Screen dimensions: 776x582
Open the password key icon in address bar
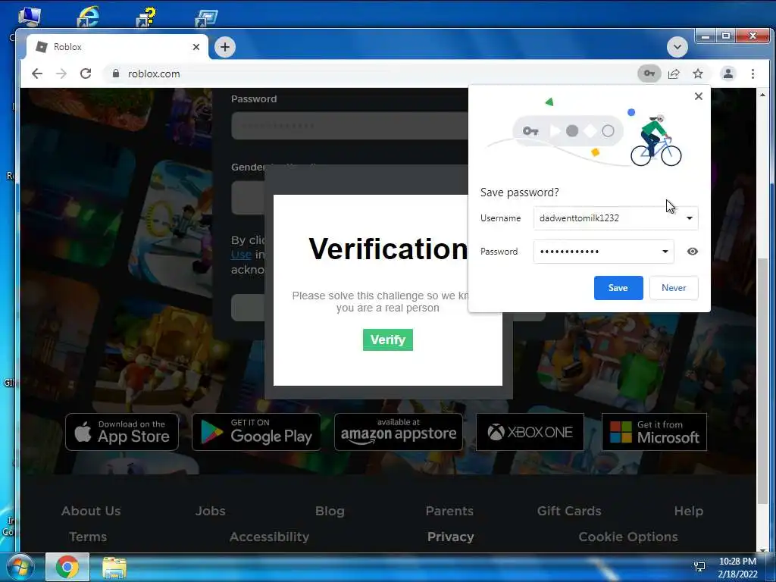(x=649, y=74)
